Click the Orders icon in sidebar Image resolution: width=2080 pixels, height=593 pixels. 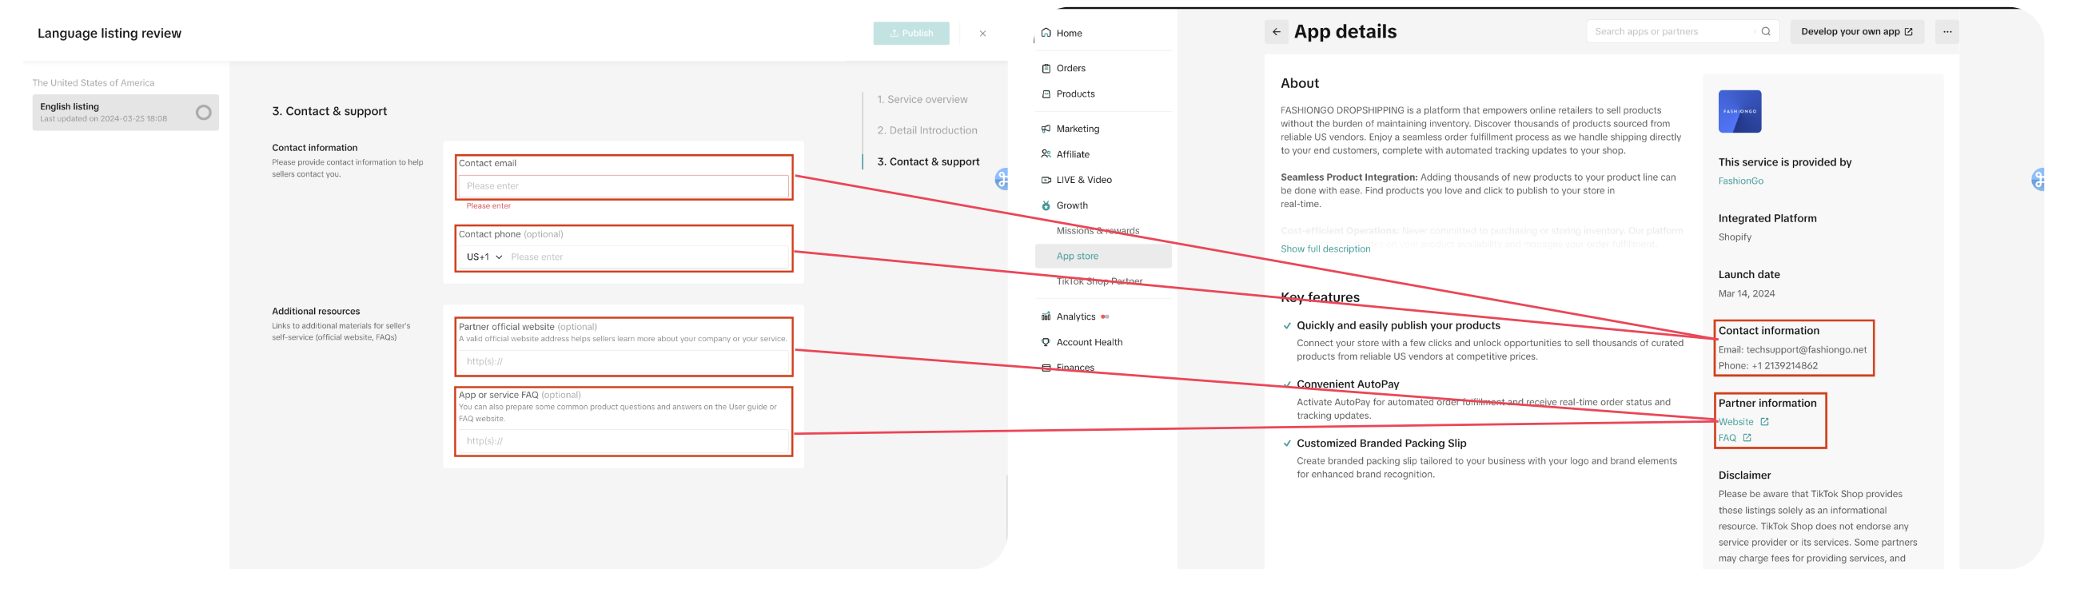[x=1046, y=69]
